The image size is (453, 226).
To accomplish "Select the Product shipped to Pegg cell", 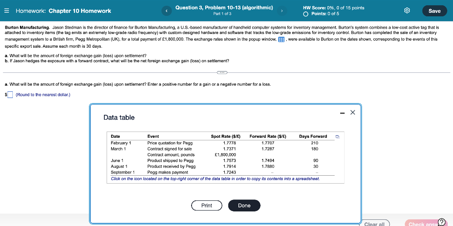I will tap(170, 161).
